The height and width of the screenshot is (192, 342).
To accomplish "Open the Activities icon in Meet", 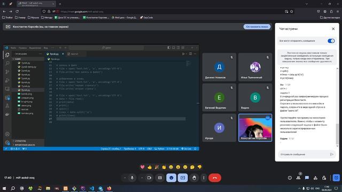I will 315,178.
